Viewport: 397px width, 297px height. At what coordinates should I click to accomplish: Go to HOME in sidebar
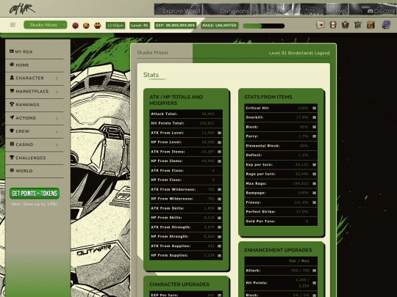(35, 65)
